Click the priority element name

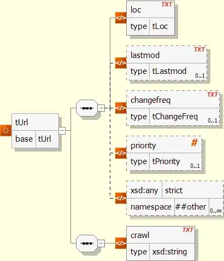click(x=143, y=146)
